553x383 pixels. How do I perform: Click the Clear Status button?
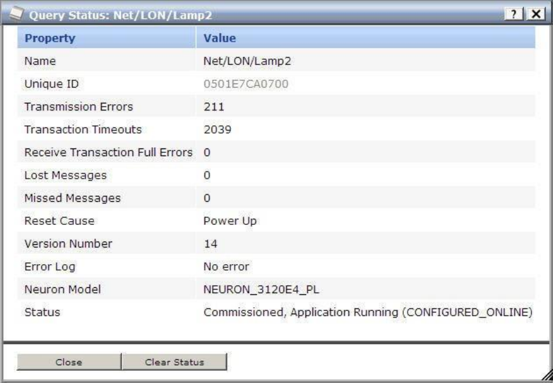click(x=174, y=362)
